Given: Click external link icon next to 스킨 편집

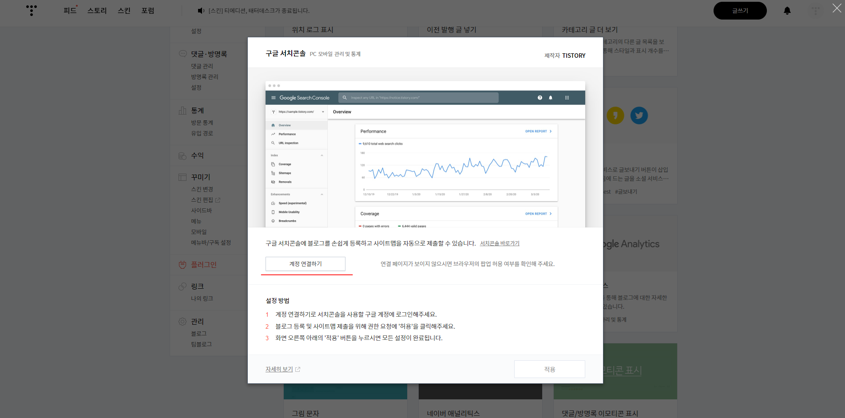Looking at the screenshot, I should point(218,200).
